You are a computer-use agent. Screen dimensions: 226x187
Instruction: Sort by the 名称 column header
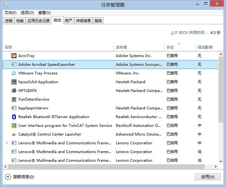tap(58, 47)
